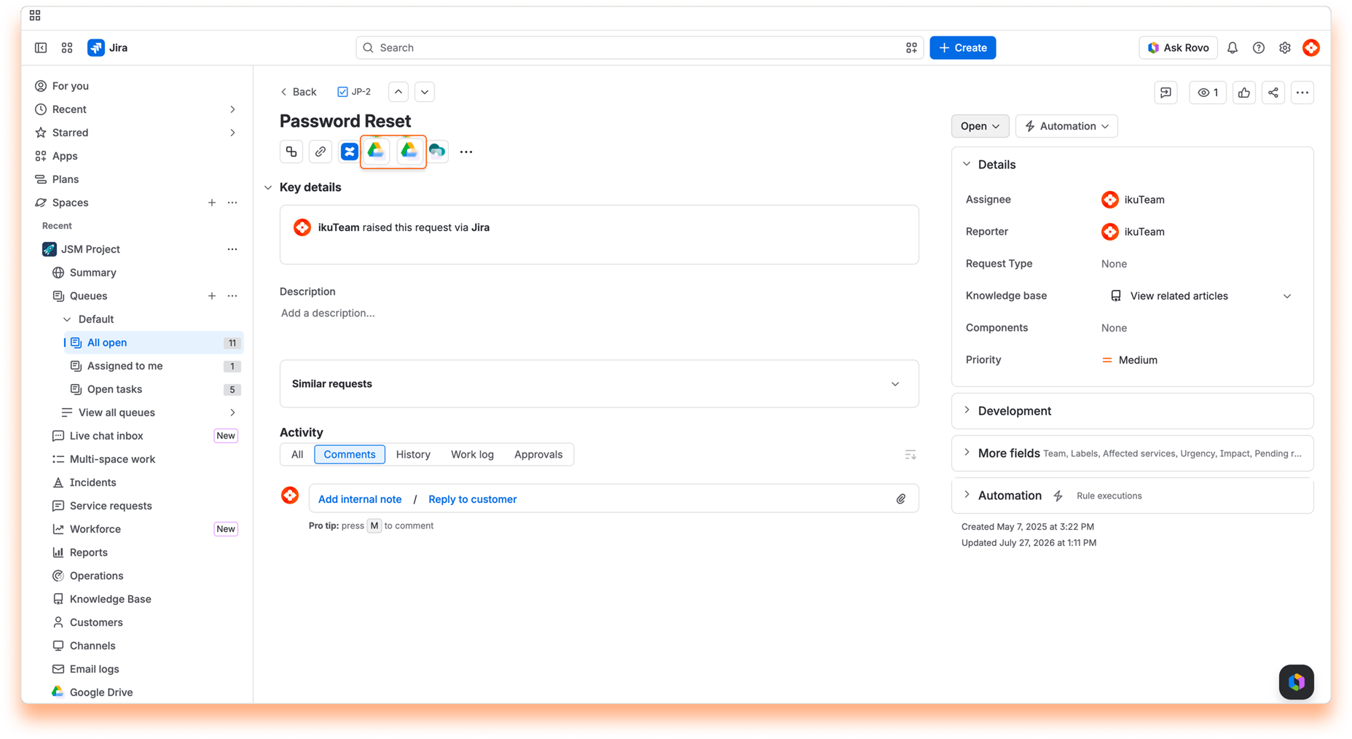The image size is (1352, 739).
Task: Click the Ask Rovo button
Action: [1178, 47]
